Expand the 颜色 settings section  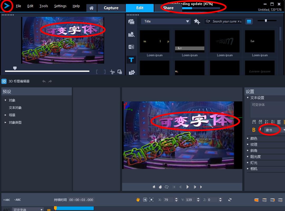pos(248,138)
